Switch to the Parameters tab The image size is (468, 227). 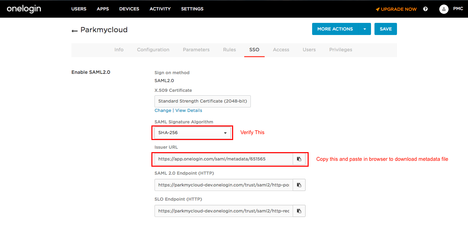[196, 50]
